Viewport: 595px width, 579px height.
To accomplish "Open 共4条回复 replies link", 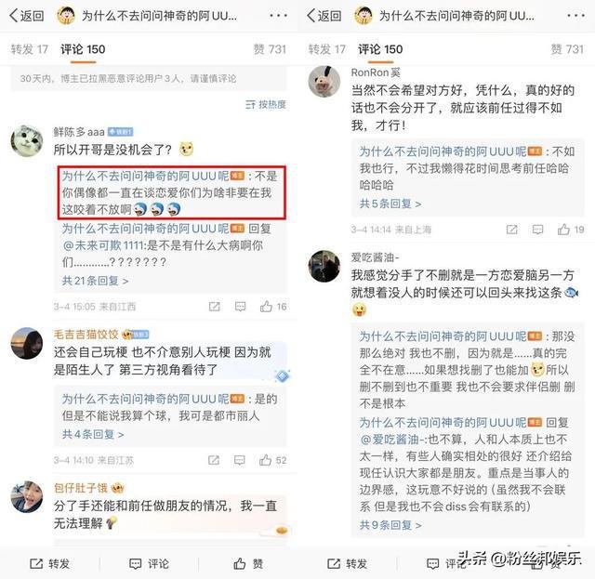I will [93, 434].
